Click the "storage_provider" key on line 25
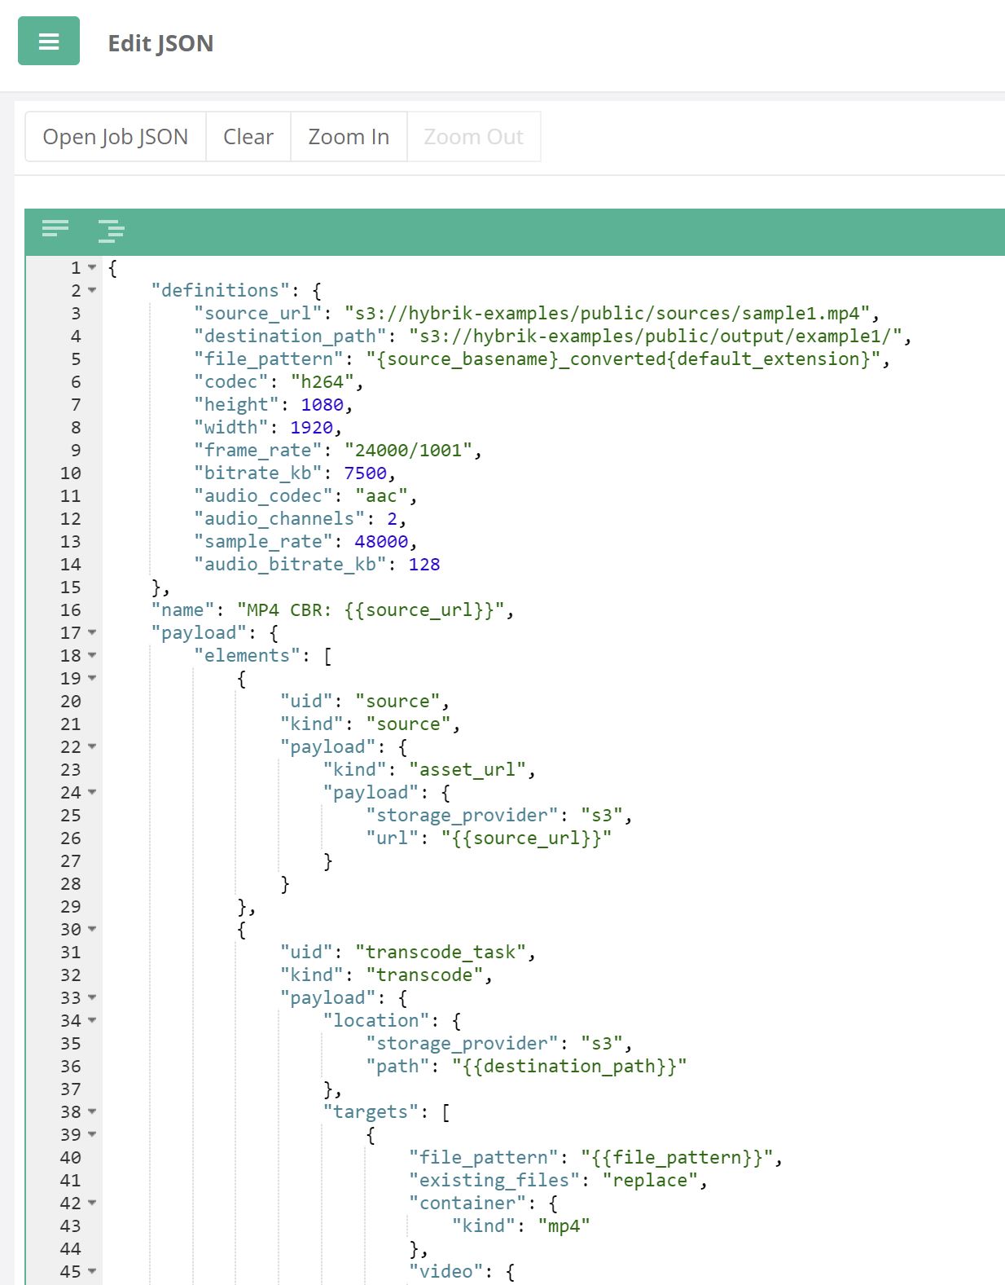 click(x=461, y=816)
